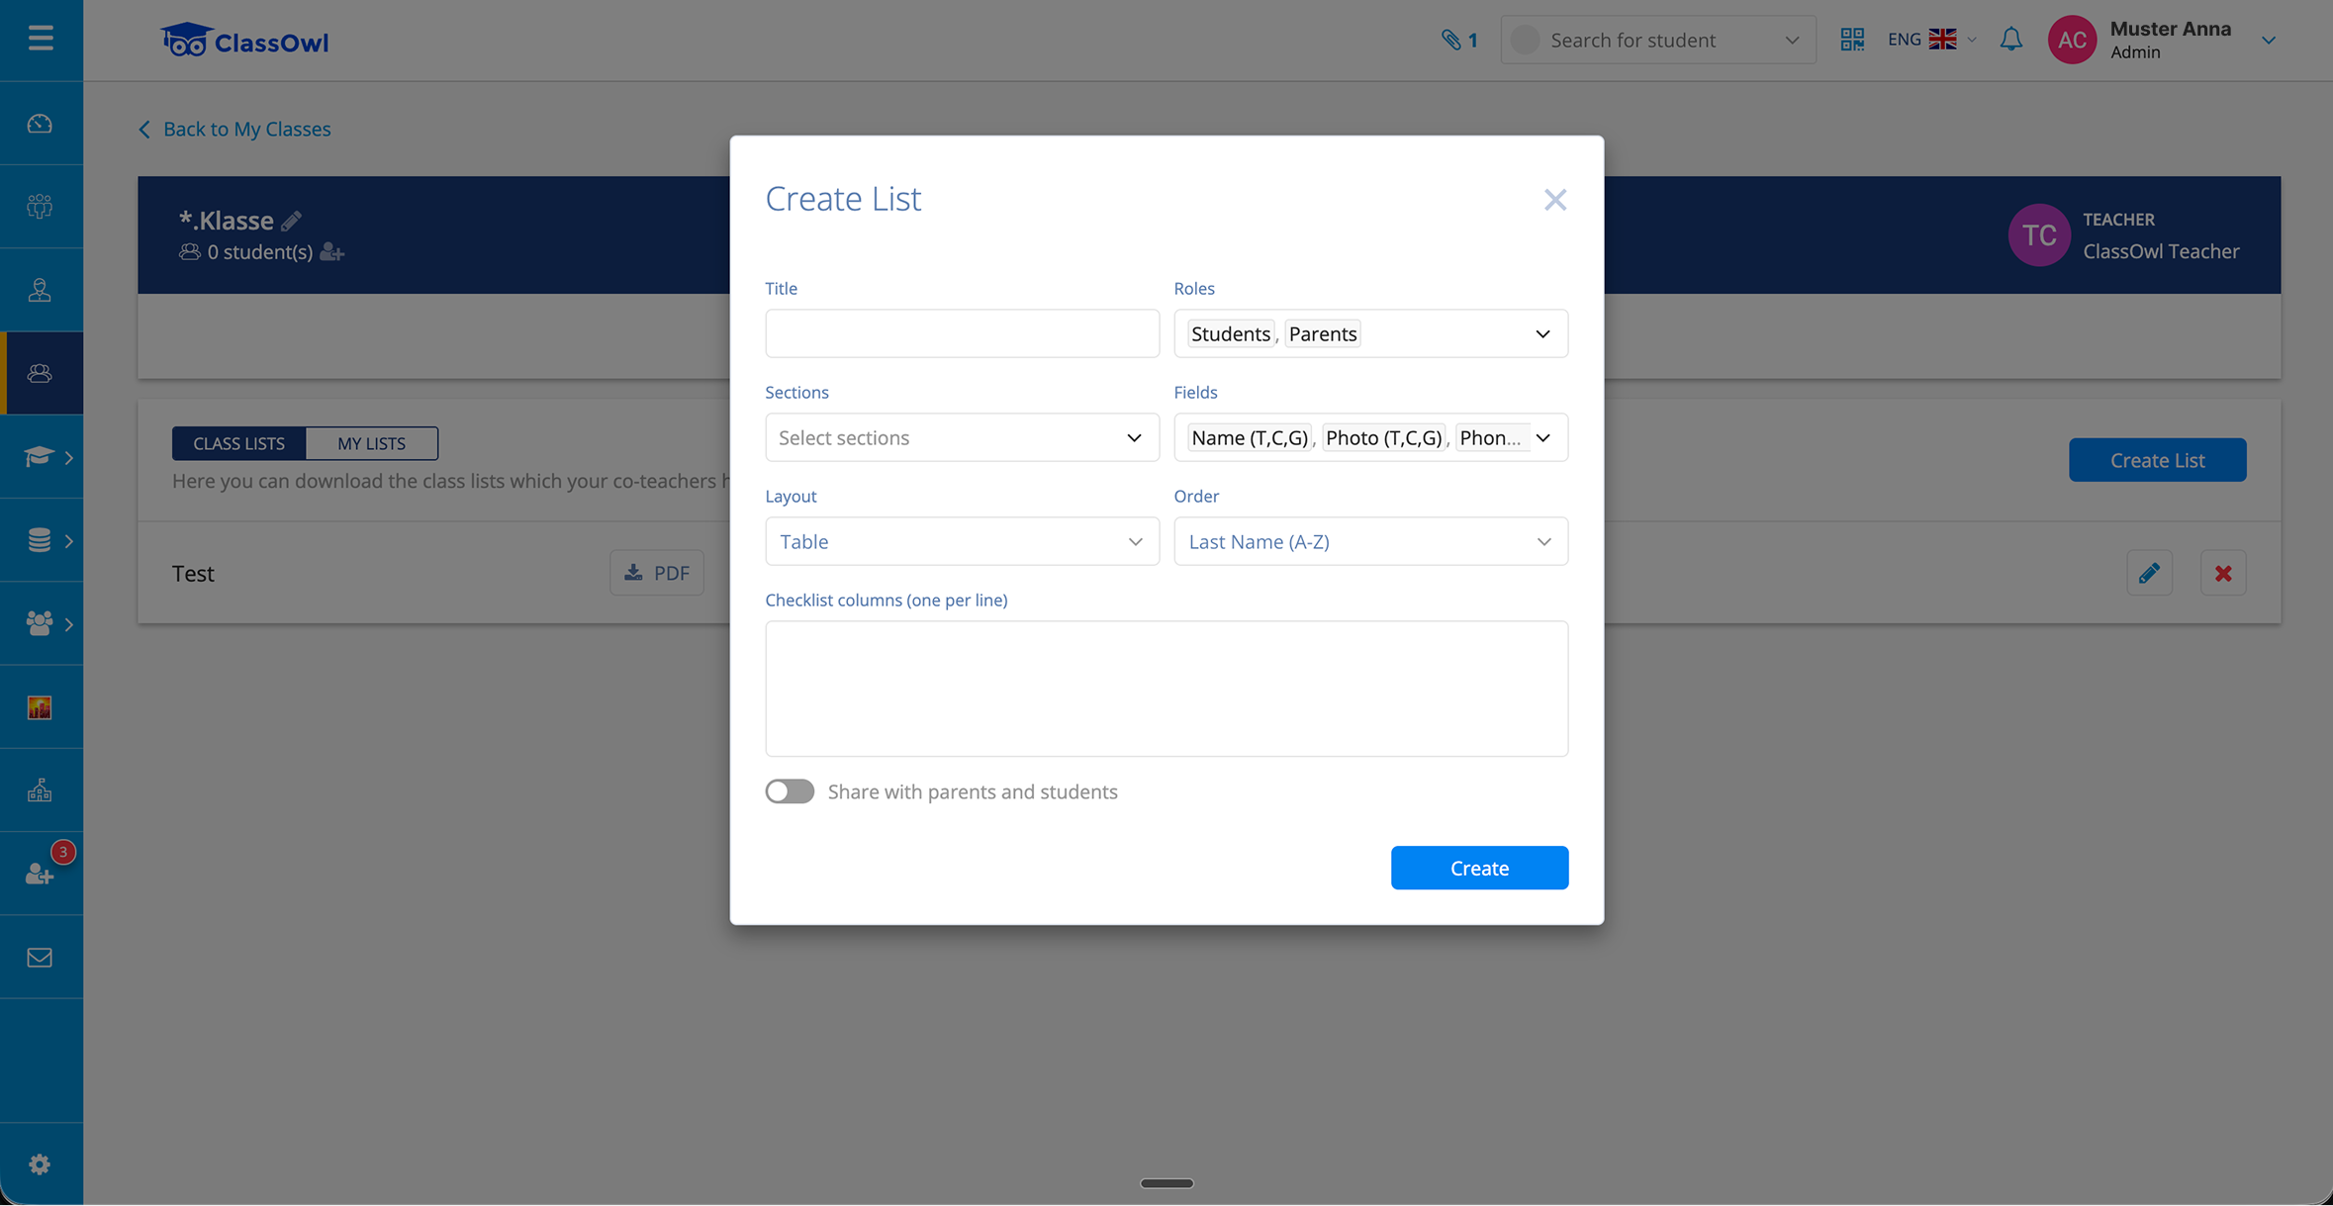Open the graduation cap sidebar icon

tap(39, 456)
